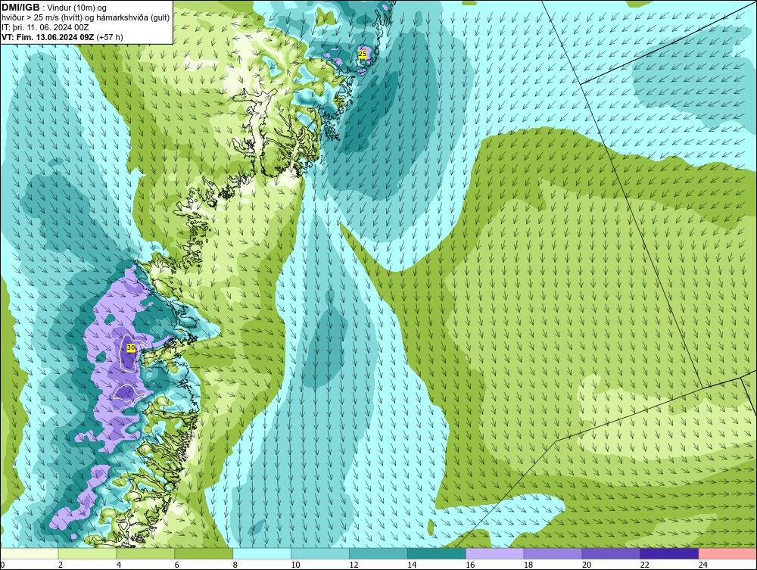Click the yellow 25 gust label
Viewport: 757px width, 570px height.
coord(363,54)
